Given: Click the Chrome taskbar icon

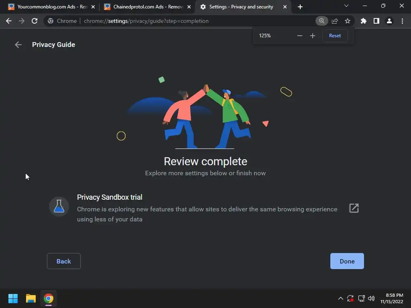Looking at the screenshot, I should click(49, 298).
